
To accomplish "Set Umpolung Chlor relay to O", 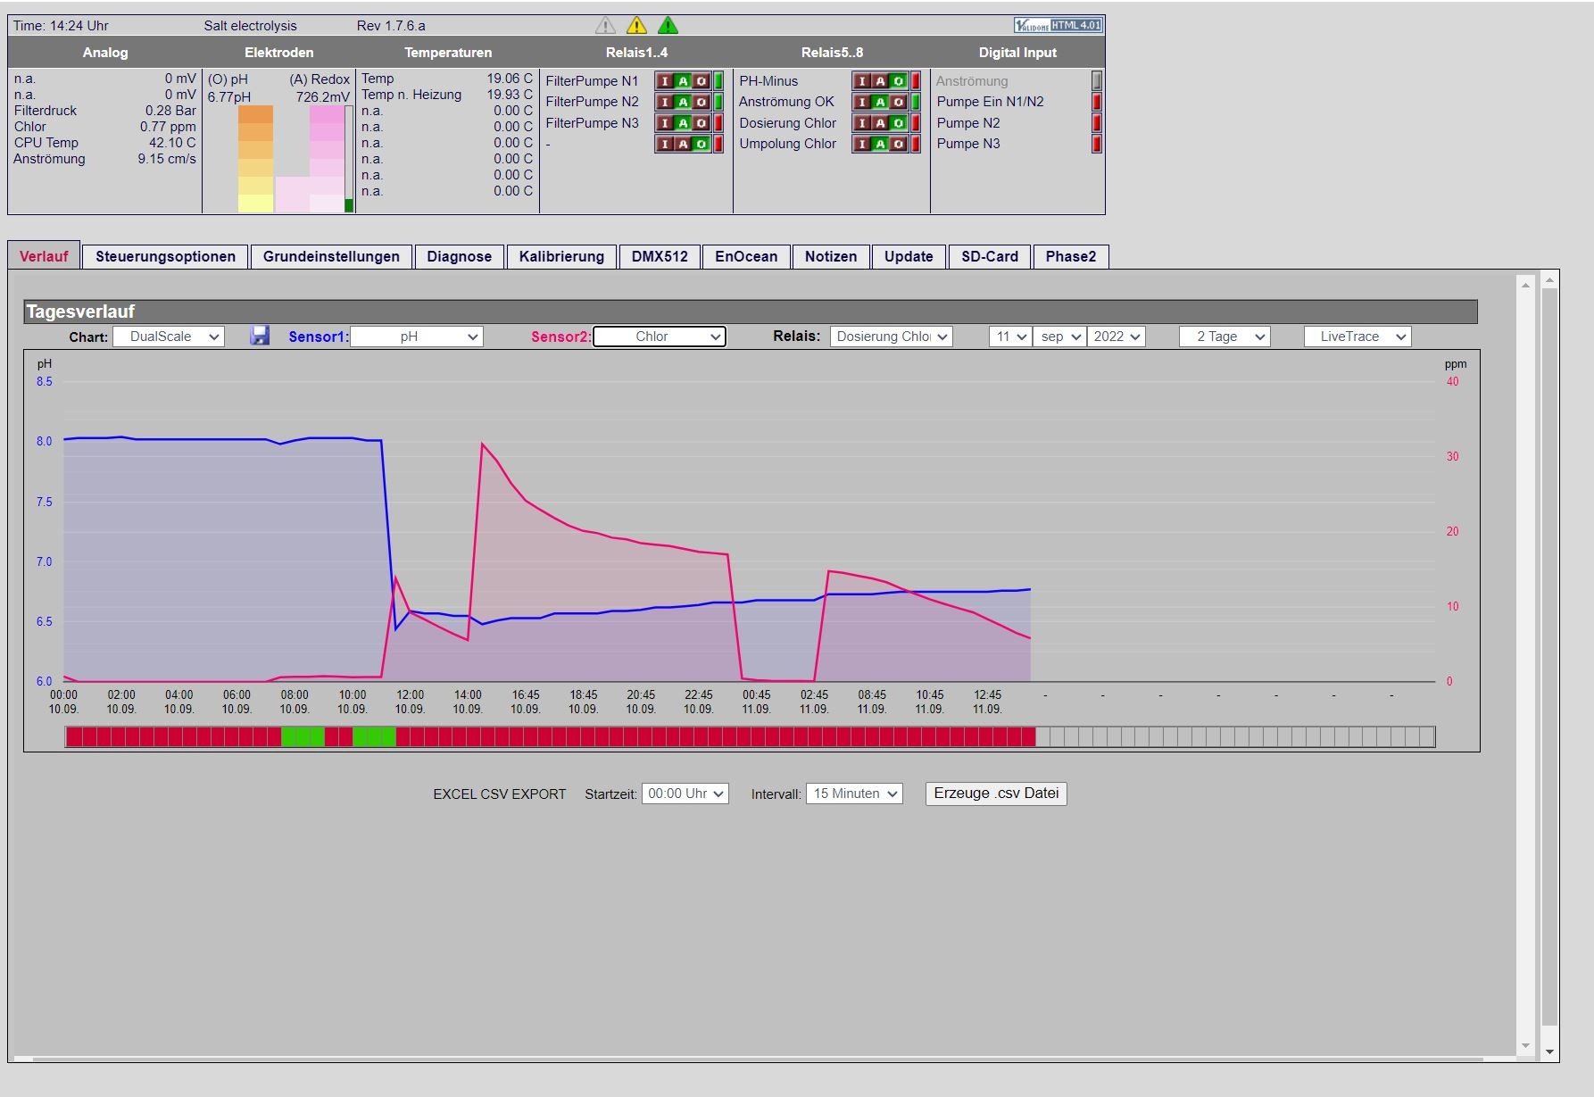I will click(x=898, y=144).
